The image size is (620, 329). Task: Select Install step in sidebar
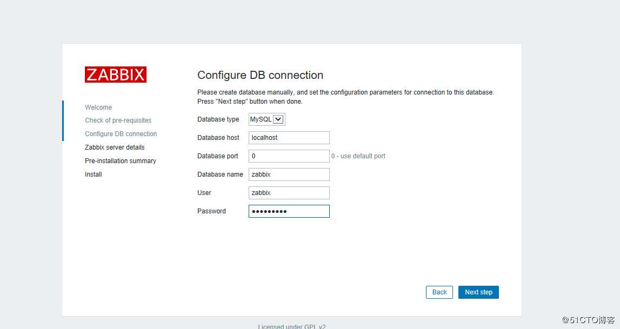[94, 174]
